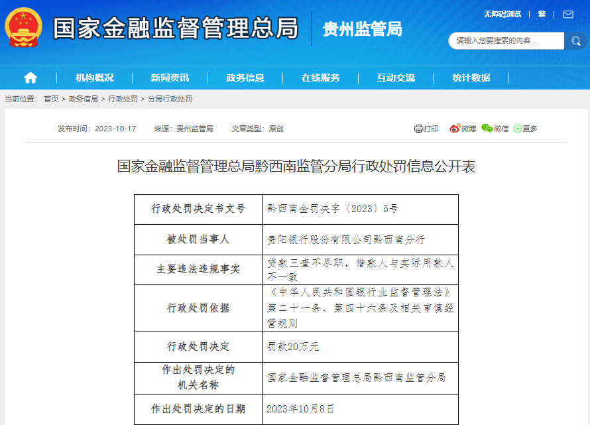Share article to WeChat (微信)
Screen dimensions: 590x425
click(495, 129)
